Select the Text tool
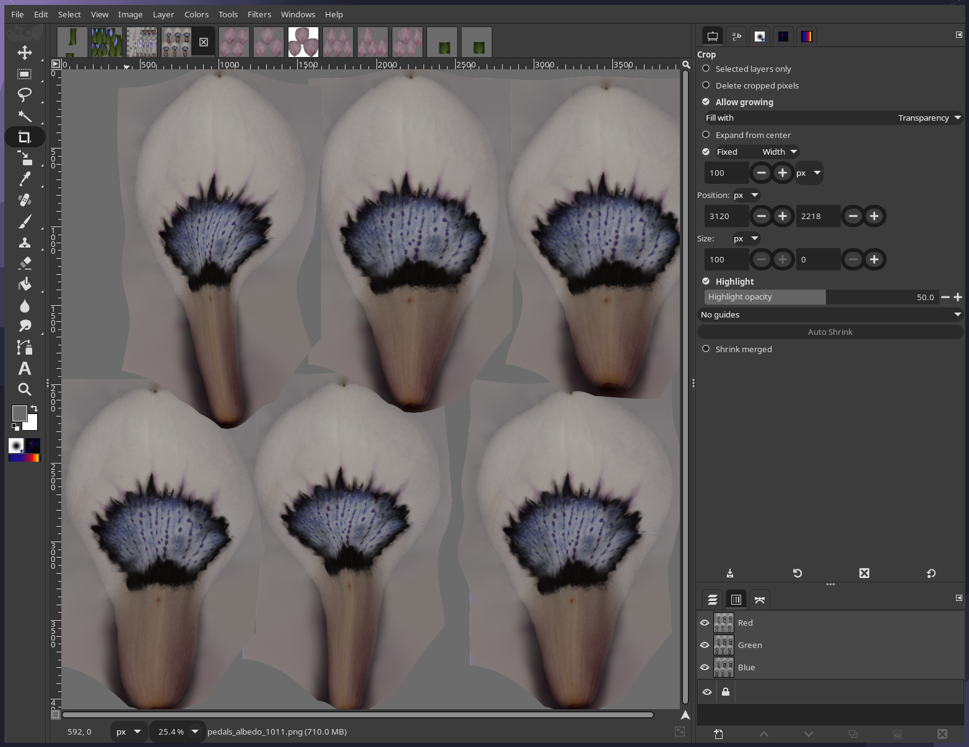Screen dimensions: 969x747 click(25, 368)
